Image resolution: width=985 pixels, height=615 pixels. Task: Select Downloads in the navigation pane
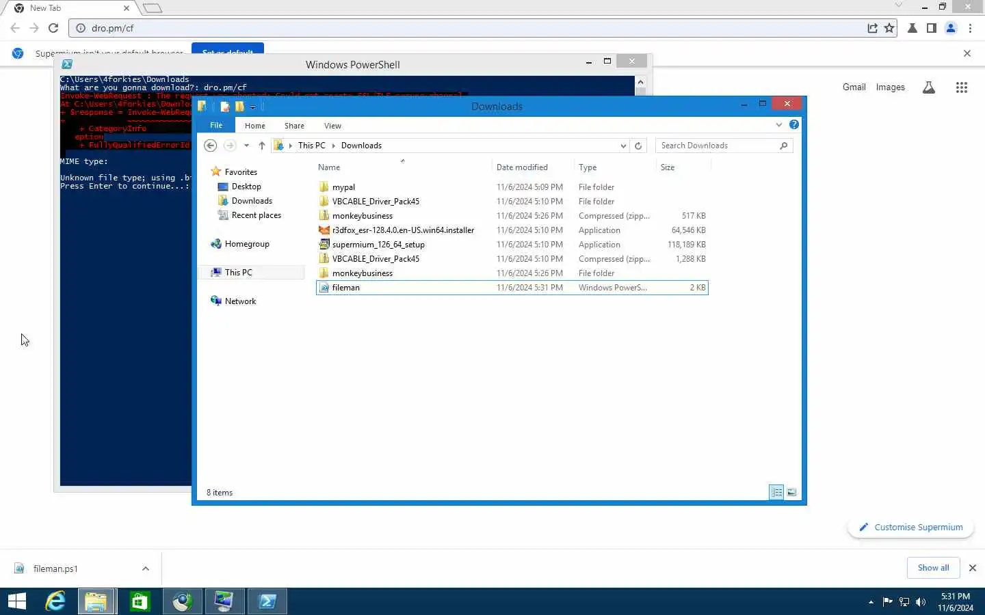(x=252, y=201)
